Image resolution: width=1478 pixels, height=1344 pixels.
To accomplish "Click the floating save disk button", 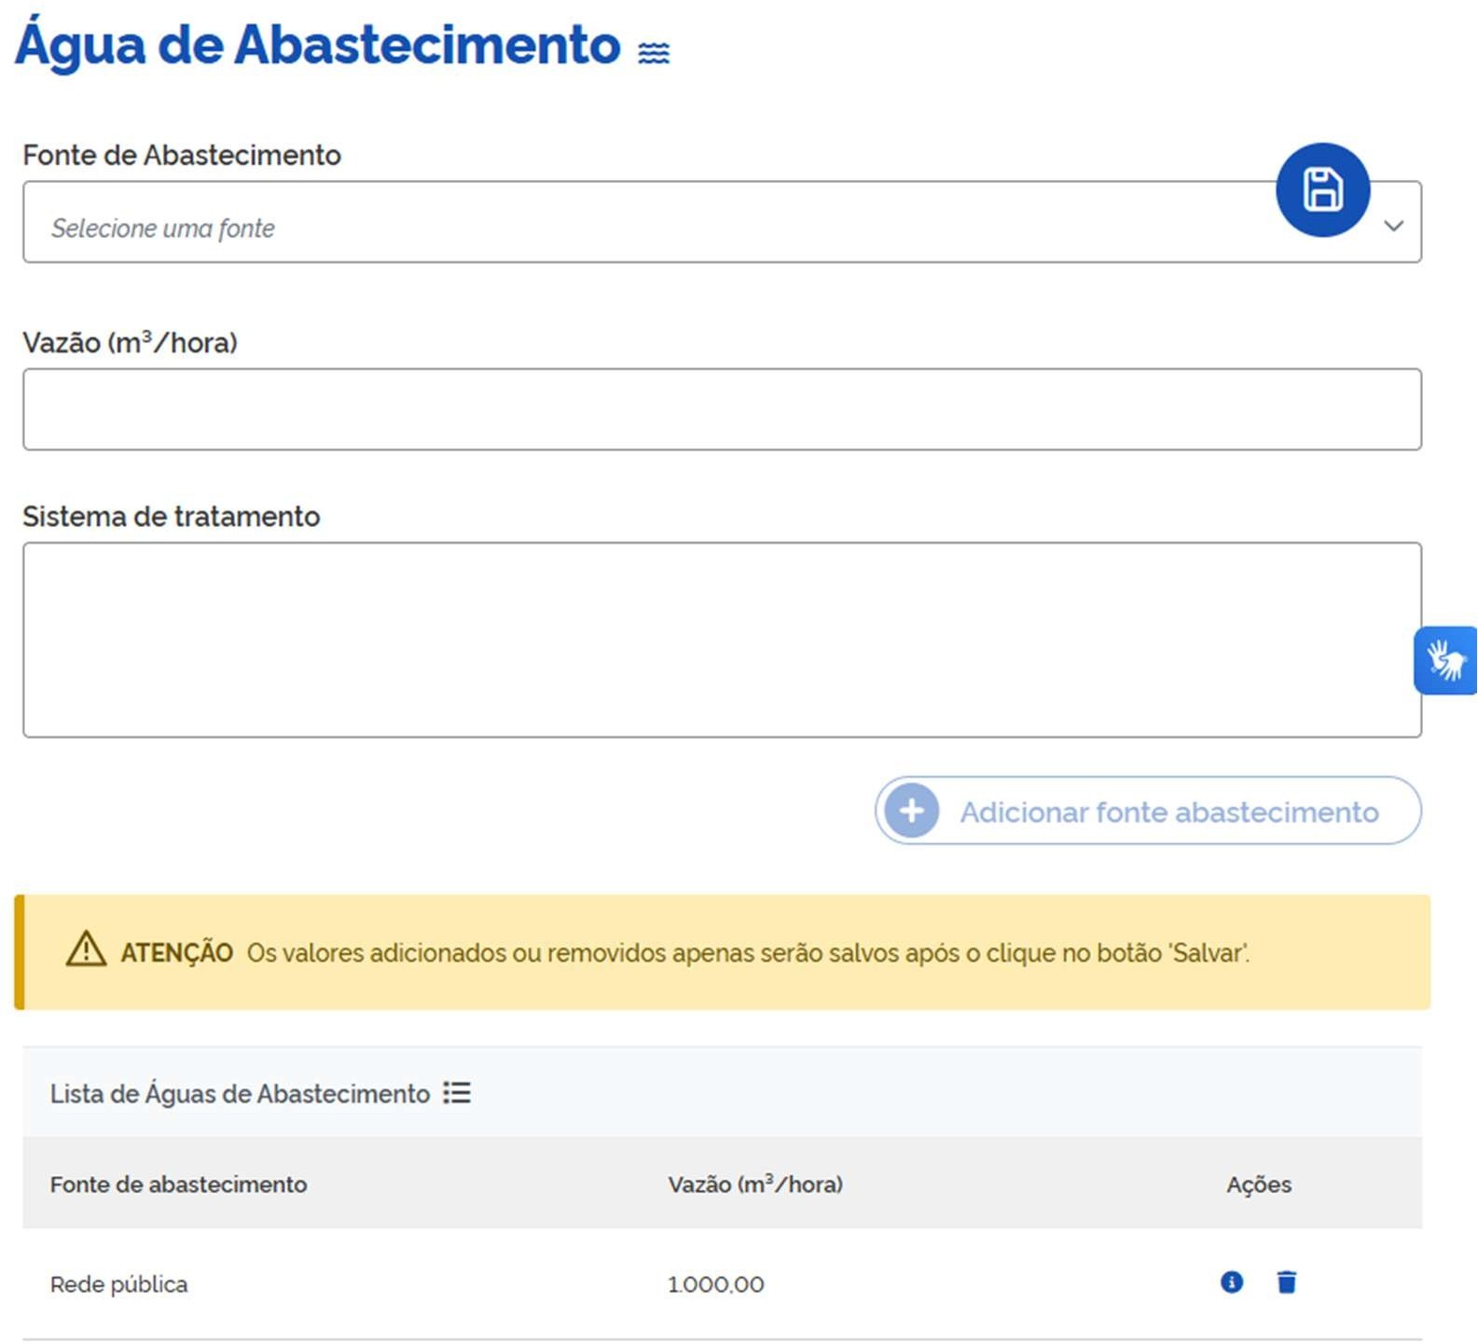I will (x=1322, y=190).
